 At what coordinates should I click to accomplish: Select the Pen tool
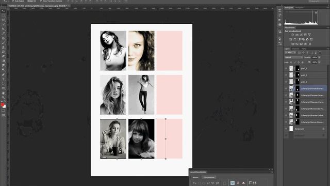(3, 74)
